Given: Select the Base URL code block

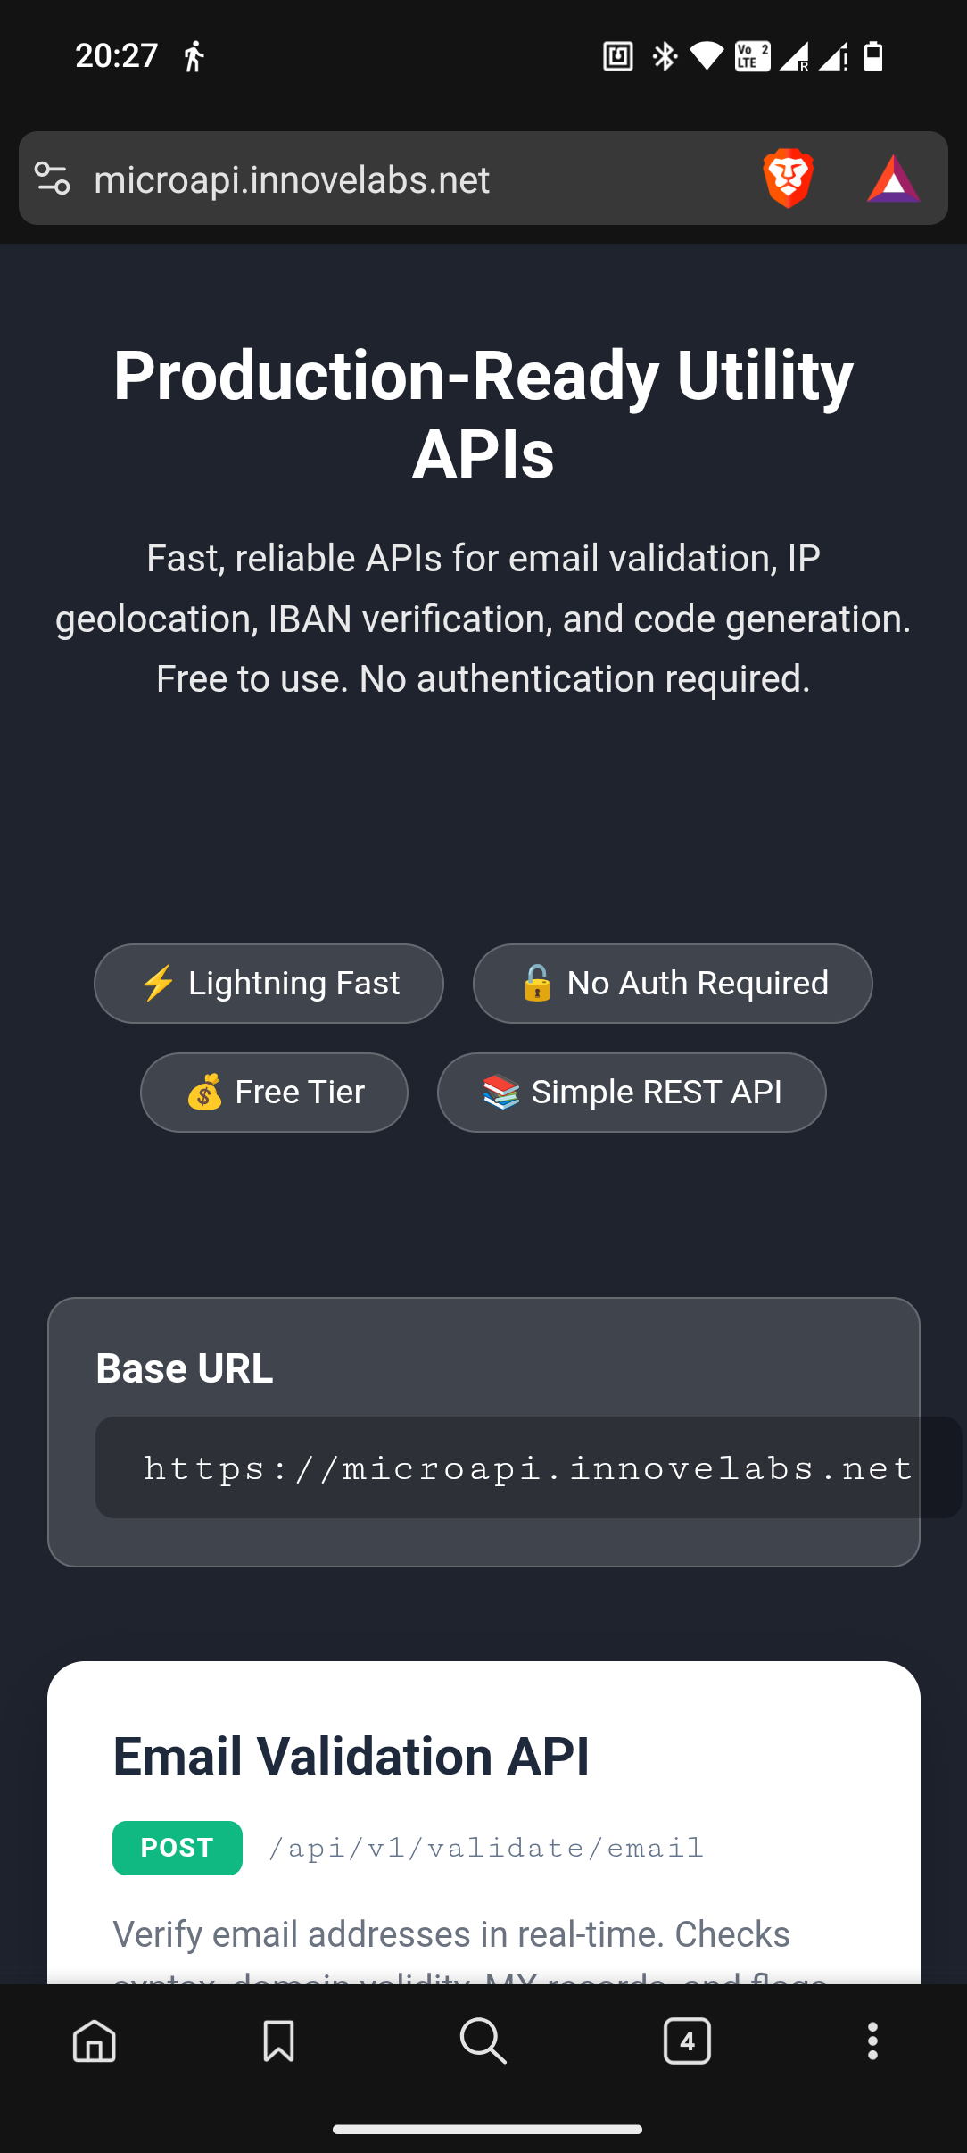Looking at the screenshot, I should [526, 1467].
